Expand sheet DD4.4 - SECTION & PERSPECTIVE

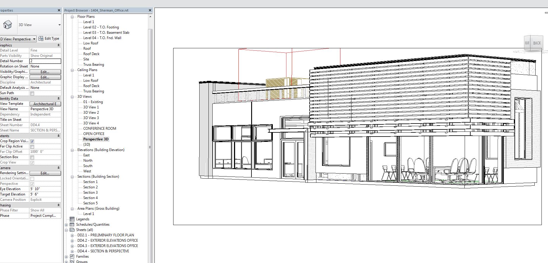pyautogui.click(x=72, y=251)
